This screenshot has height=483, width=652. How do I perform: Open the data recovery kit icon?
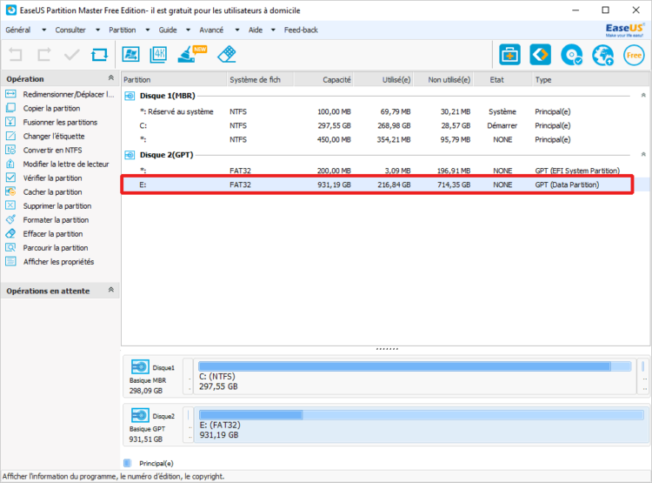click(509, 55)
